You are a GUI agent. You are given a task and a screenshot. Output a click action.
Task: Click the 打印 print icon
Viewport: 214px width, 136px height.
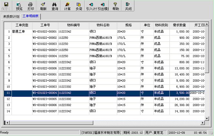(x=31, y=6)
